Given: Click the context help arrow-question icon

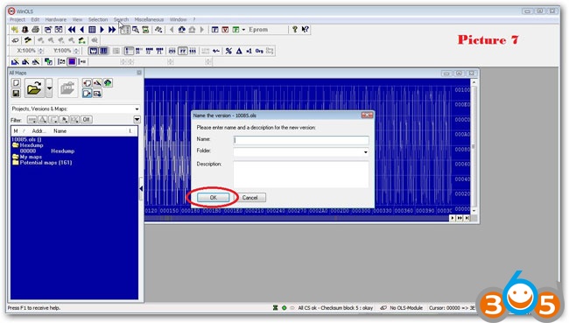Looking at the screenshot, I should 306,30.
